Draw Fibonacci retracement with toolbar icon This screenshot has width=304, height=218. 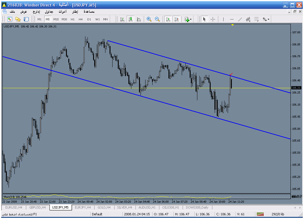point(256,19)
